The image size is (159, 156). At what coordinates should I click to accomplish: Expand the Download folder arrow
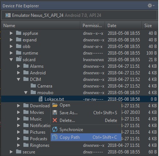click(19, 106)
